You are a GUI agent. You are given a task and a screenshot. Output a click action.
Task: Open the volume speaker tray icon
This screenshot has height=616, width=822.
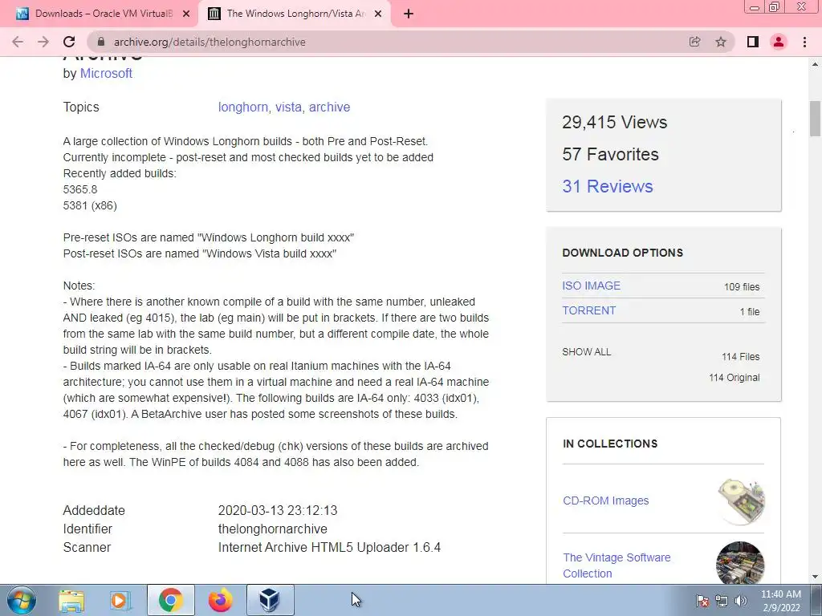pyautogui.click(x=740, y=601)
